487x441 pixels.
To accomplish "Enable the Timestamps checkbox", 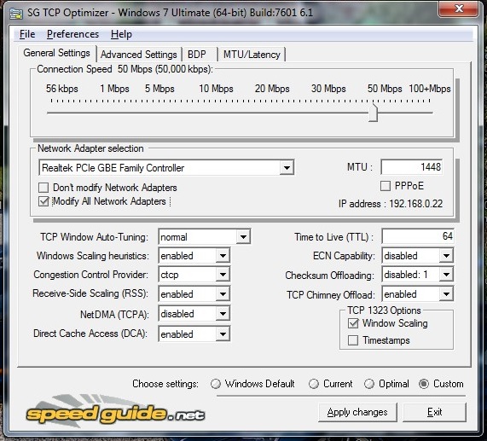I will (x=353, y=340).
